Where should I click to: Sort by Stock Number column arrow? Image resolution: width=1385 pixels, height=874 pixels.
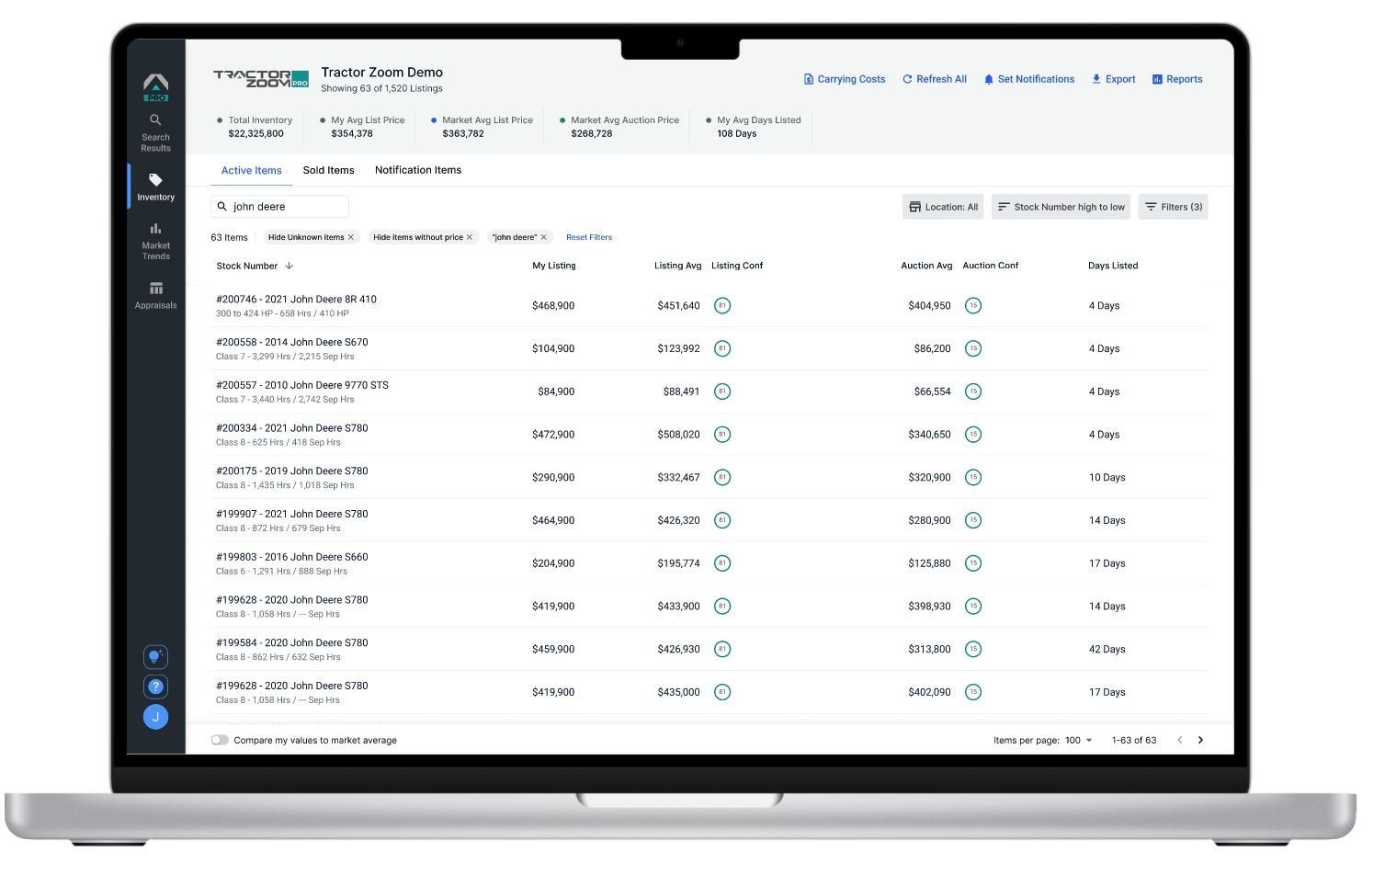(289, 266)
